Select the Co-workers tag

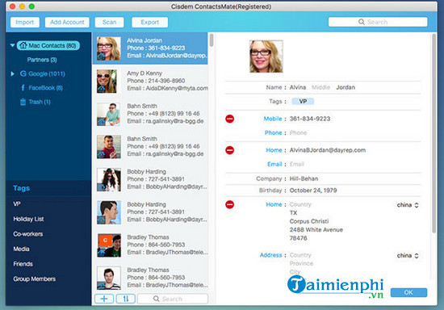point(28,234)
